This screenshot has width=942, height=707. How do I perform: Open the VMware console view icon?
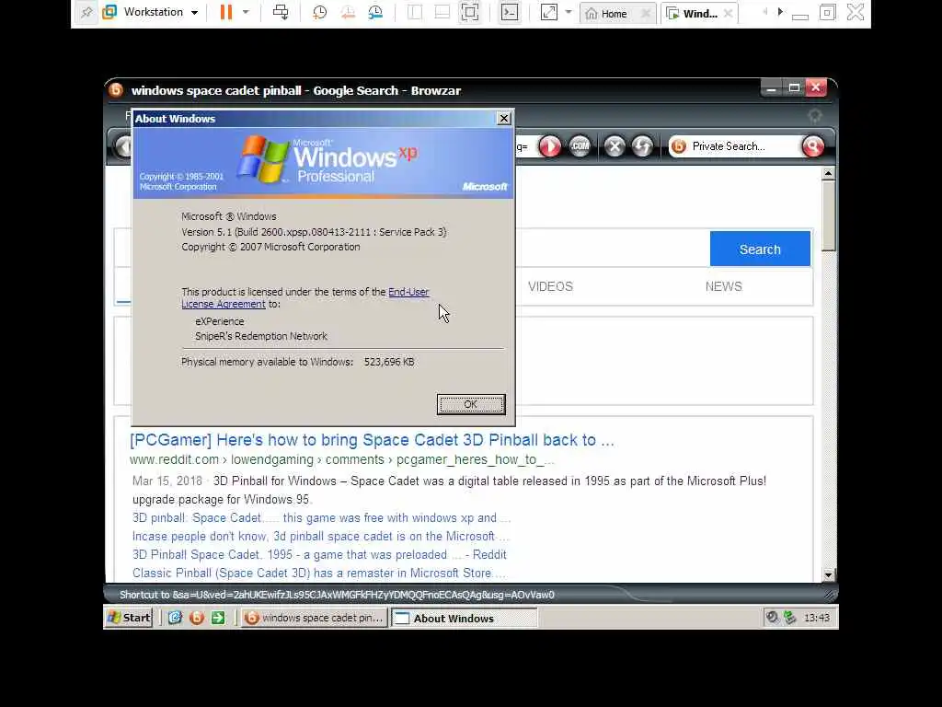tap(510, 13)
